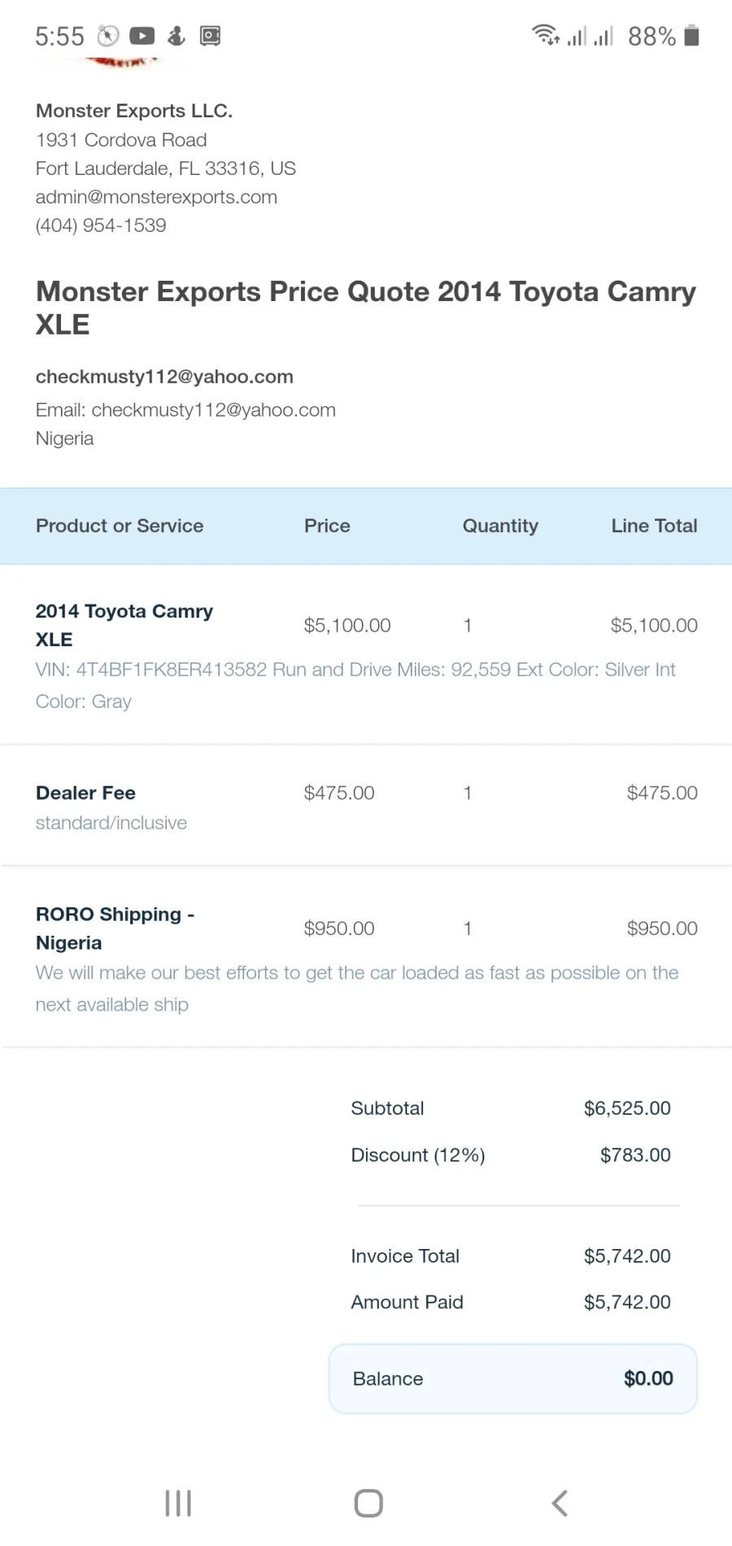Screen dimensions: 732x1546
Task: Tap the screen recorder status icon
Action: tap(210, 36)
